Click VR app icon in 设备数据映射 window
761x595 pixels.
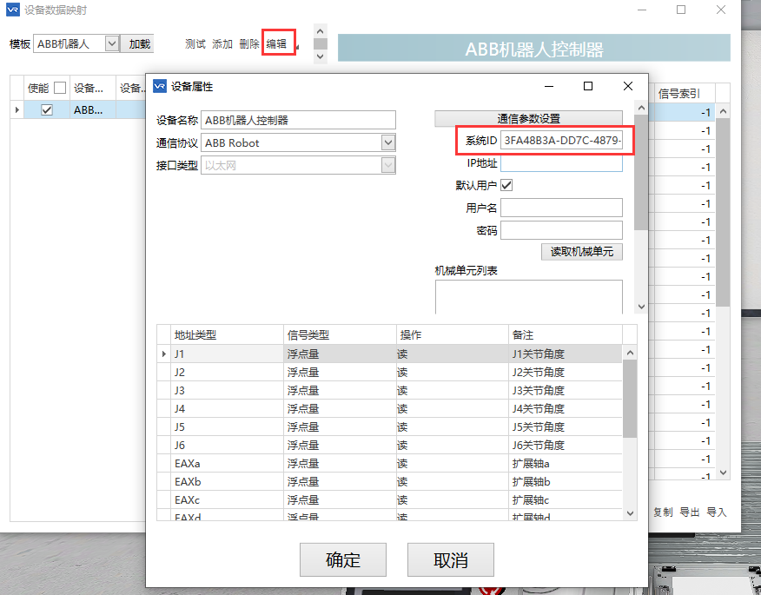(13, 10)
